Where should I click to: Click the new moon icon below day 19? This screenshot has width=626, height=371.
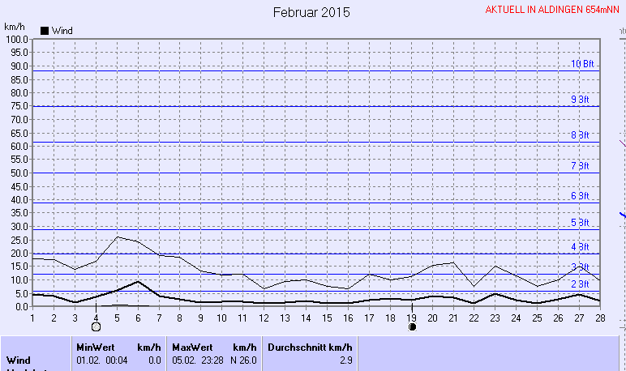[x=412, y=326]
